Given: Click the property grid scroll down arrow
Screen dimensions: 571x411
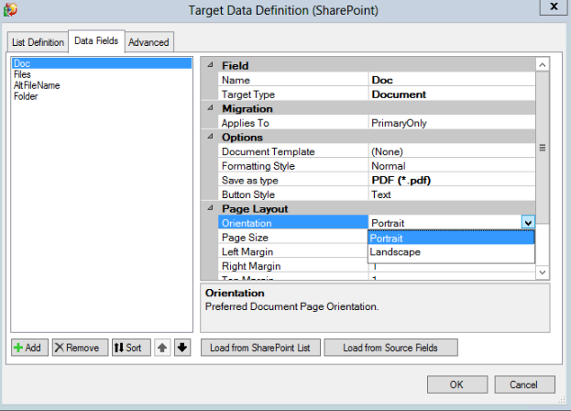Looking at the screenshot, I should pyautogui.click(x=543, y=272).
